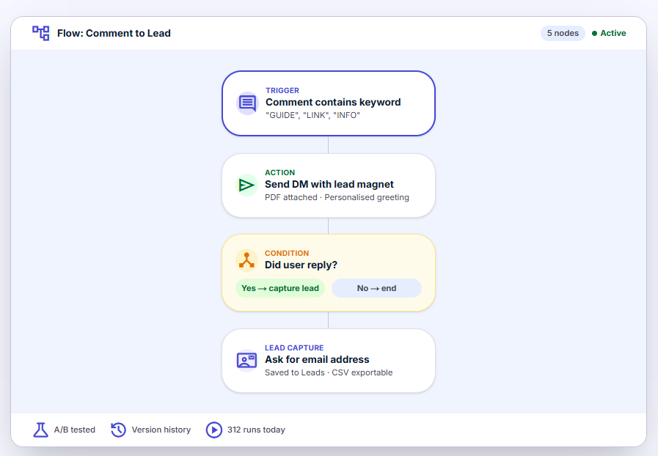Click the A/B tested flask icon

[x=40, y=430]
